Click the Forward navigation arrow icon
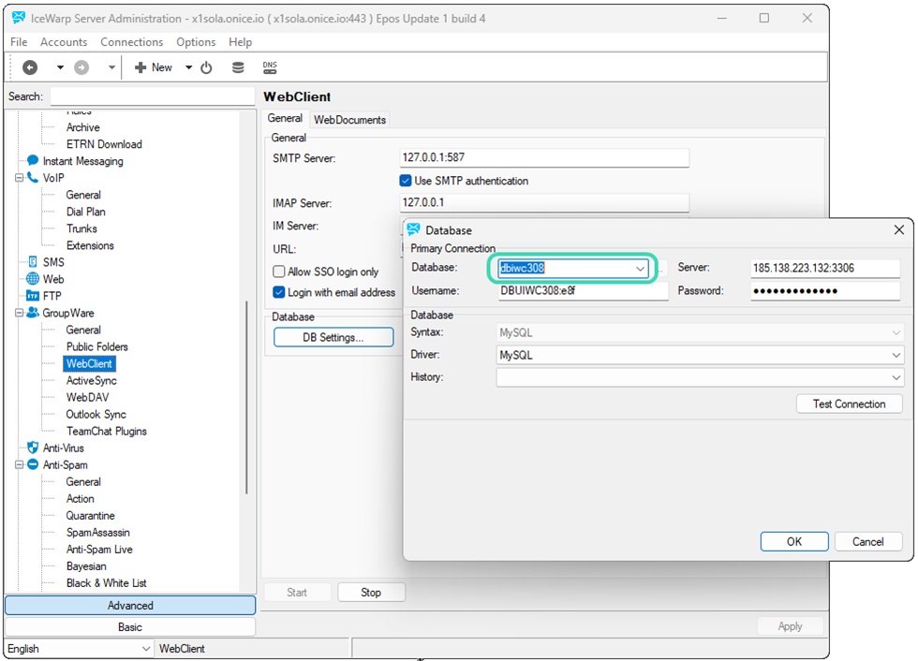Image resolution: width=918 pixels, height=661 pixels. tap(81, 67)
